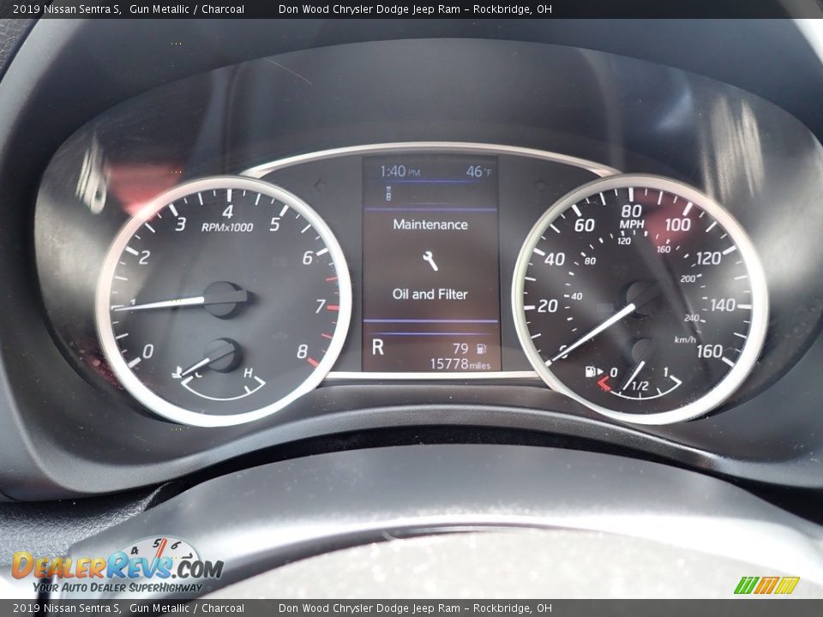823x617 pixels.
Task: Tap the wrench maintenance icon
Action: click(x=430, y=261)
